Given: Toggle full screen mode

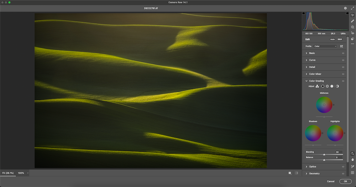Looking at the screenshot, I should [352, 8].
